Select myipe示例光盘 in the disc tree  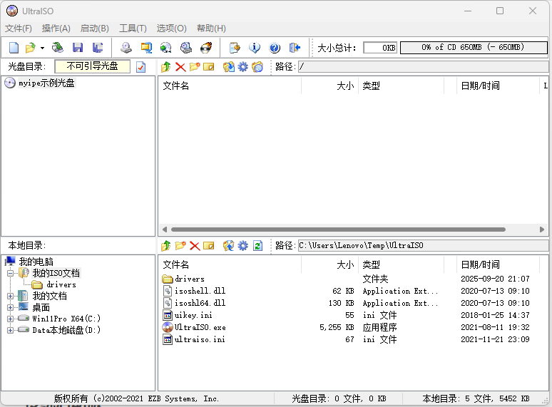(46, 83)
